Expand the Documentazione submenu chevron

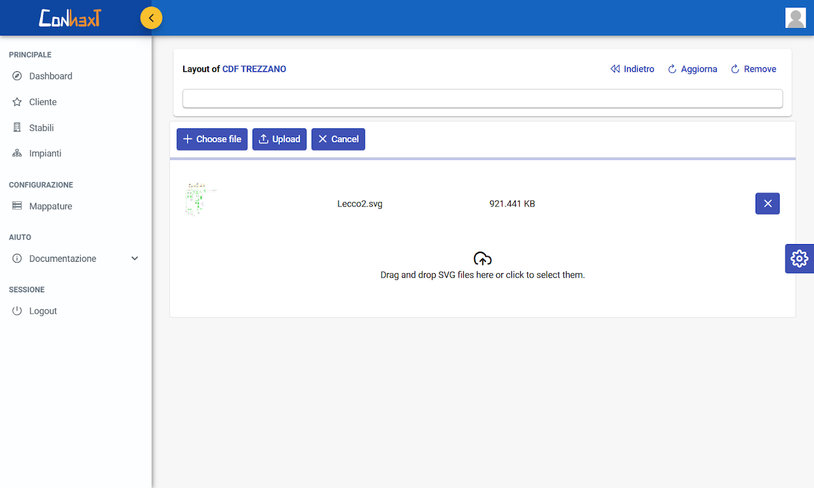[135, 259]
